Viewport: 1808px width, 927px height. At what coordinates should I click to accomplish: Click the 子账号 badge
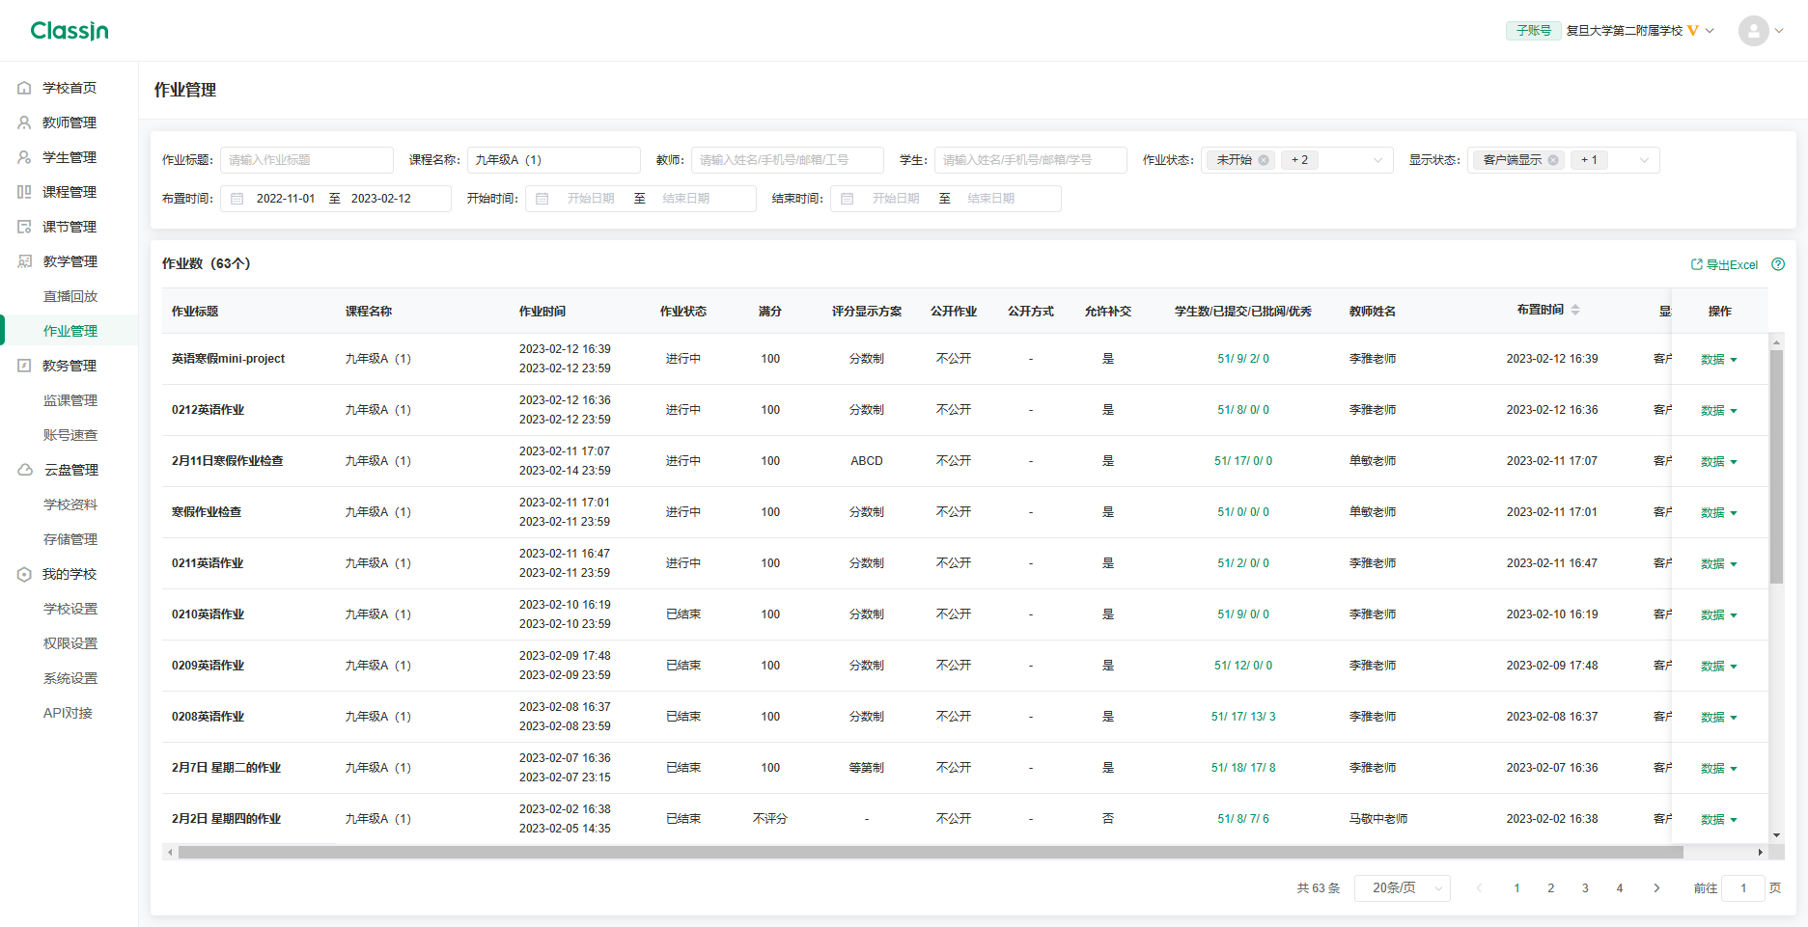(x=1533, y=31)
